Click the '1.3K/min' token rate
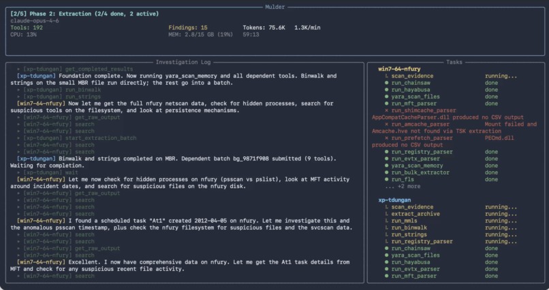 307,28
